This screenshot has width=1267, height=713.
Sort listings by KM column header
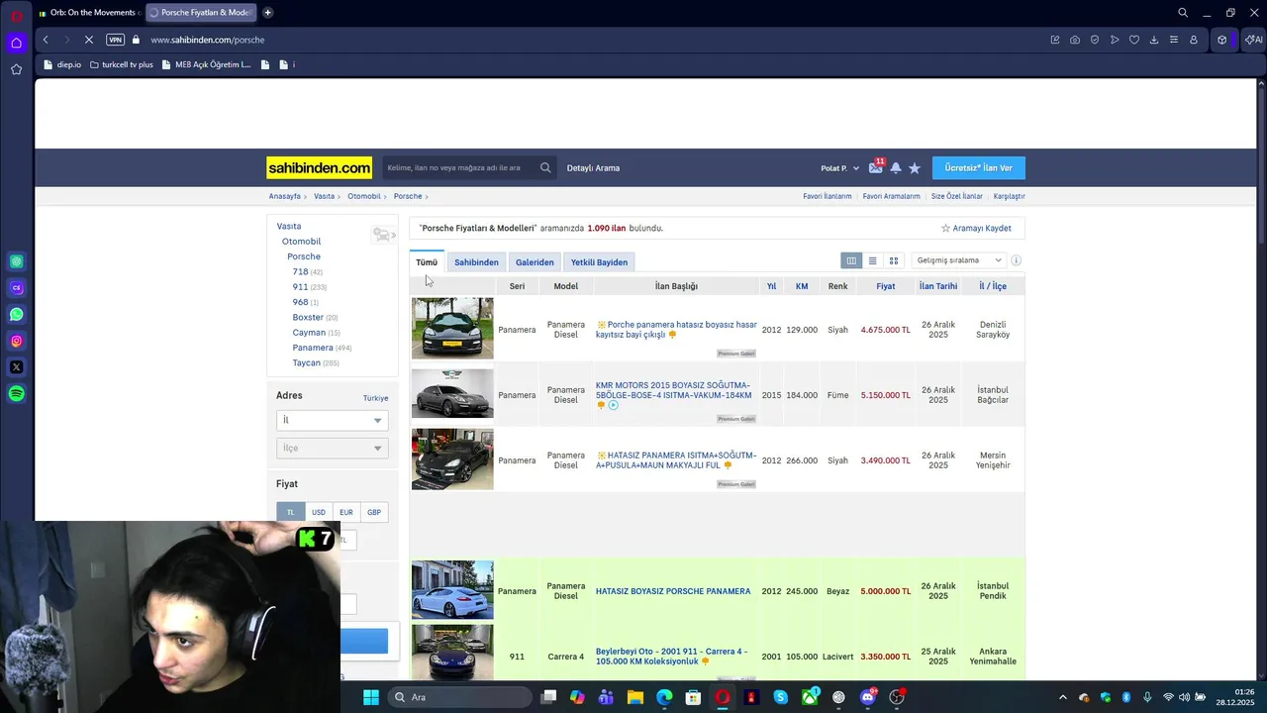(x=802, y=286)
